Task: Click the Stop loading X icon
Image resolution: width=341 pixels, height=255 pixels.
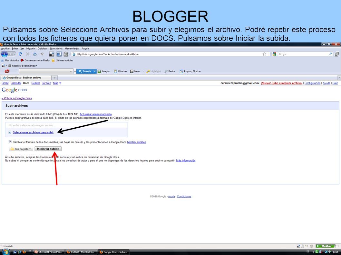Action: click(28, 54)
